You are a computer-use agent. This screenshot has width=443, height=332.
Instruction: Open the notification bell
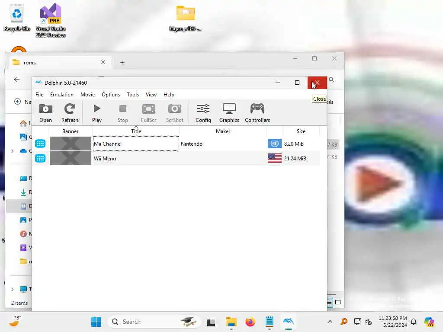click(414, 322)
